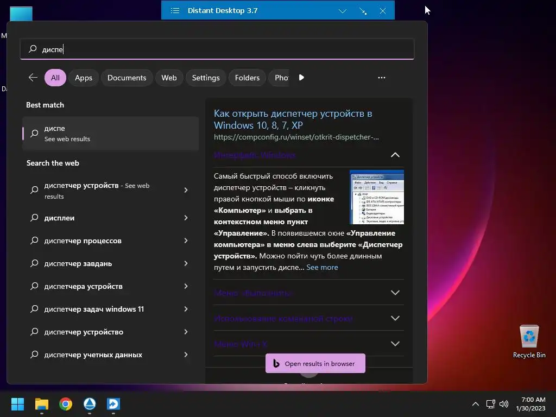556x417 pixels.
Task: Open the blue triangle app on taskbar
Action: click(90, 404)
